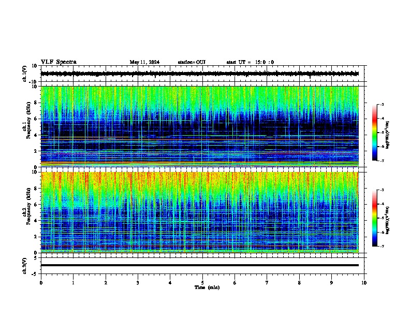The image size is (410, 317).
Task: Click the time axis tick label "3"
Action: 138,283
